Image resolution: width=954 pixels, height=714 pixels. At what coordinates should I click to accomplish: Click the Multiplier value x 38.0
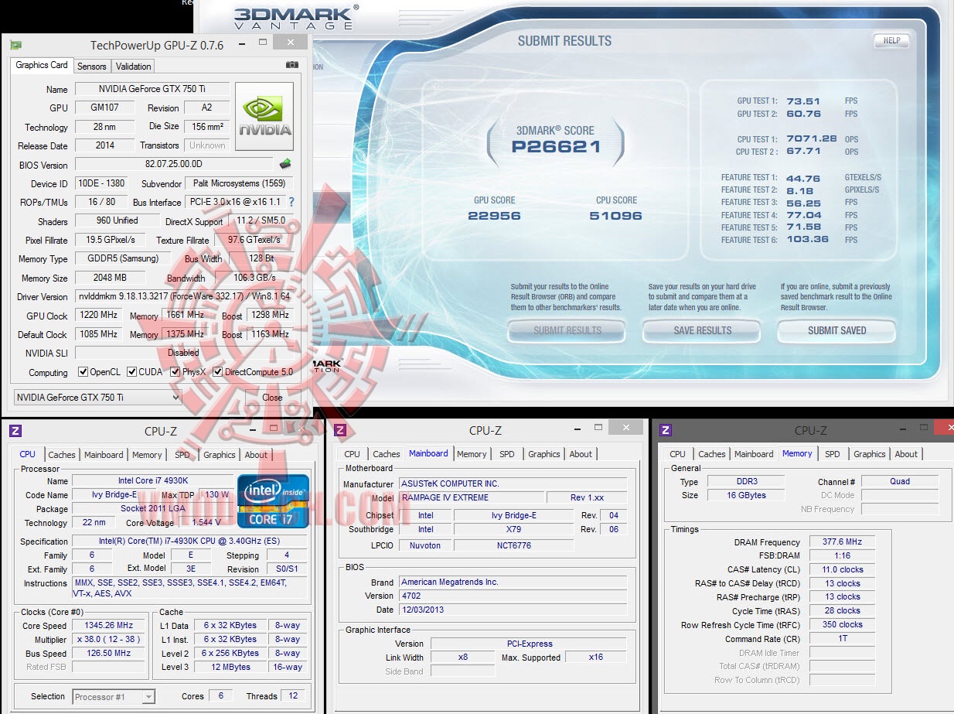click(110, 639)
